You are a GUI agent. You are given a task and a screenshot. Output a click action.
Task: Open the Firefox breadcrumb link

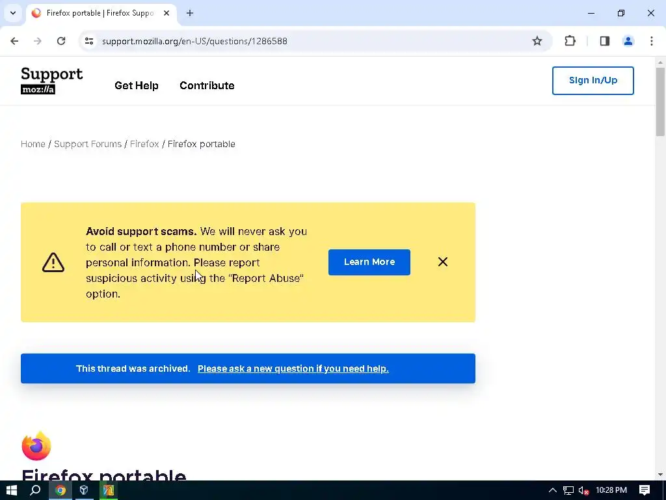click(x=144, y=144)
